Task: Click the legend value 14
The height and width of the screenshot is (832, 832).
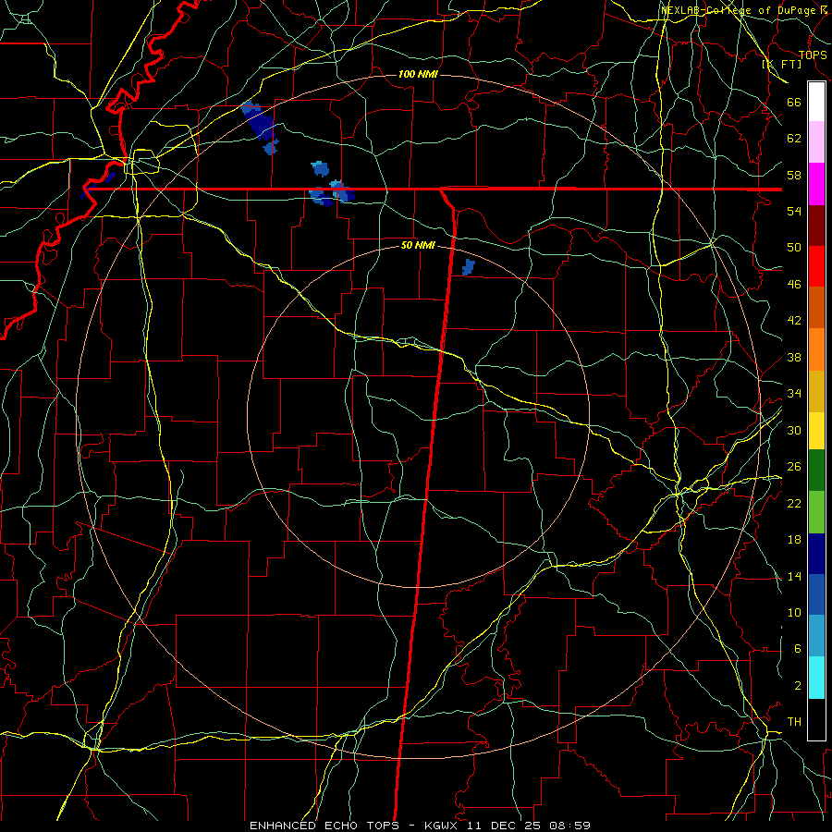Action: click(x=794, y=576)
